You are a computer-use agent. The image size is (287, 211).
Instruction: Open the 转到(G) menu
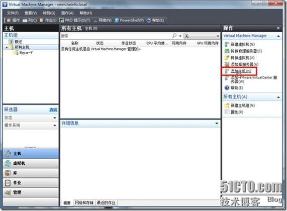coord(49,13)
